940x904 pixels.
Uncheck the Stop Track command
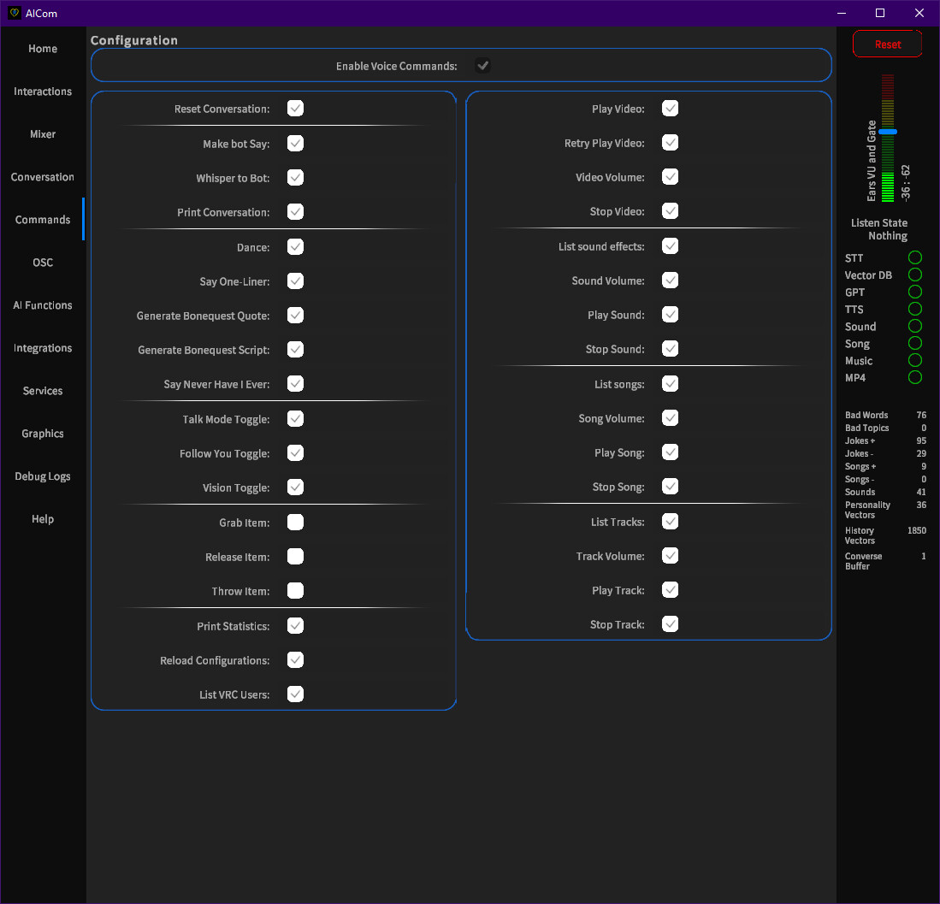[670, 624]
